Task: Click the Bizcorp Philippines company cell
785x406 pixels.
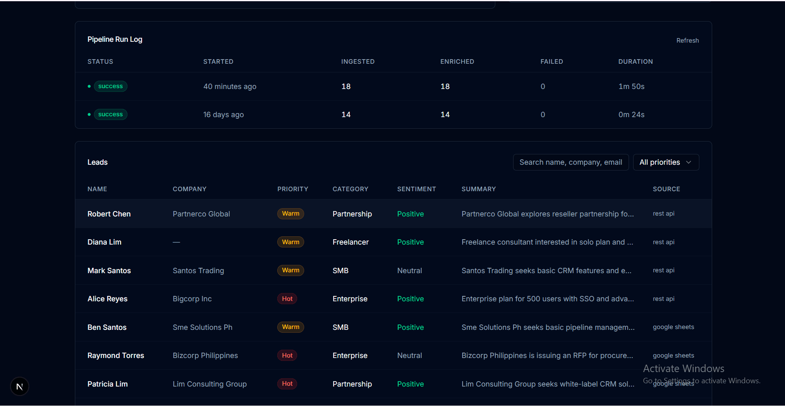Action: pyautogui.click(x=205, y=356)
